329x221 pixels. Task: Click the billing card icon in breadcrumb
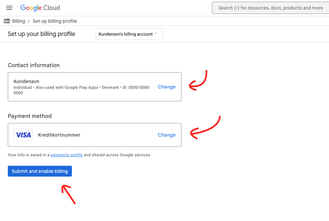click(x=7, y=21)
